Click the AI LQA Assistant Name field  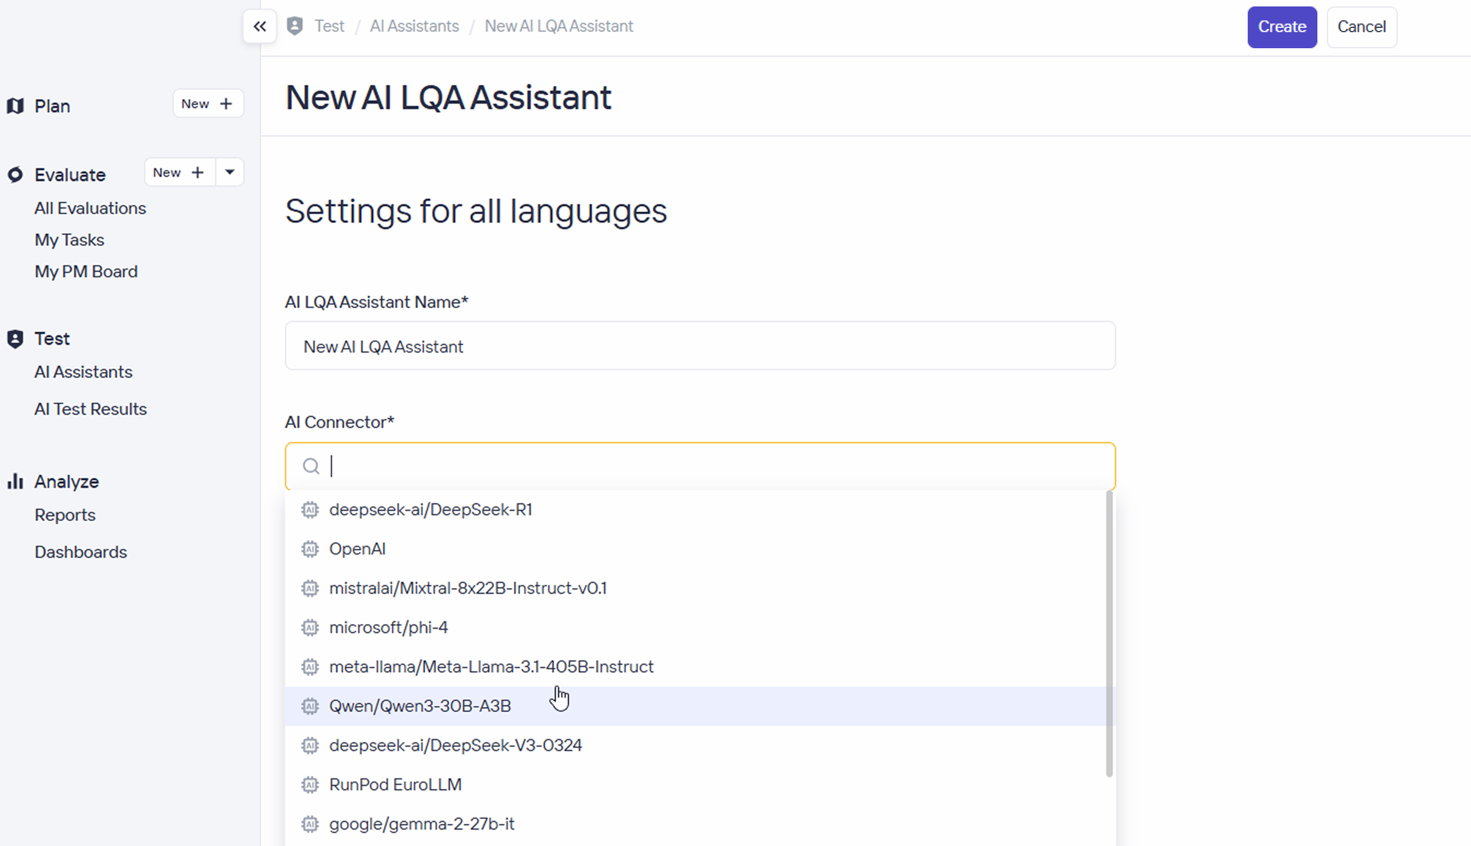tap(699, 346)
